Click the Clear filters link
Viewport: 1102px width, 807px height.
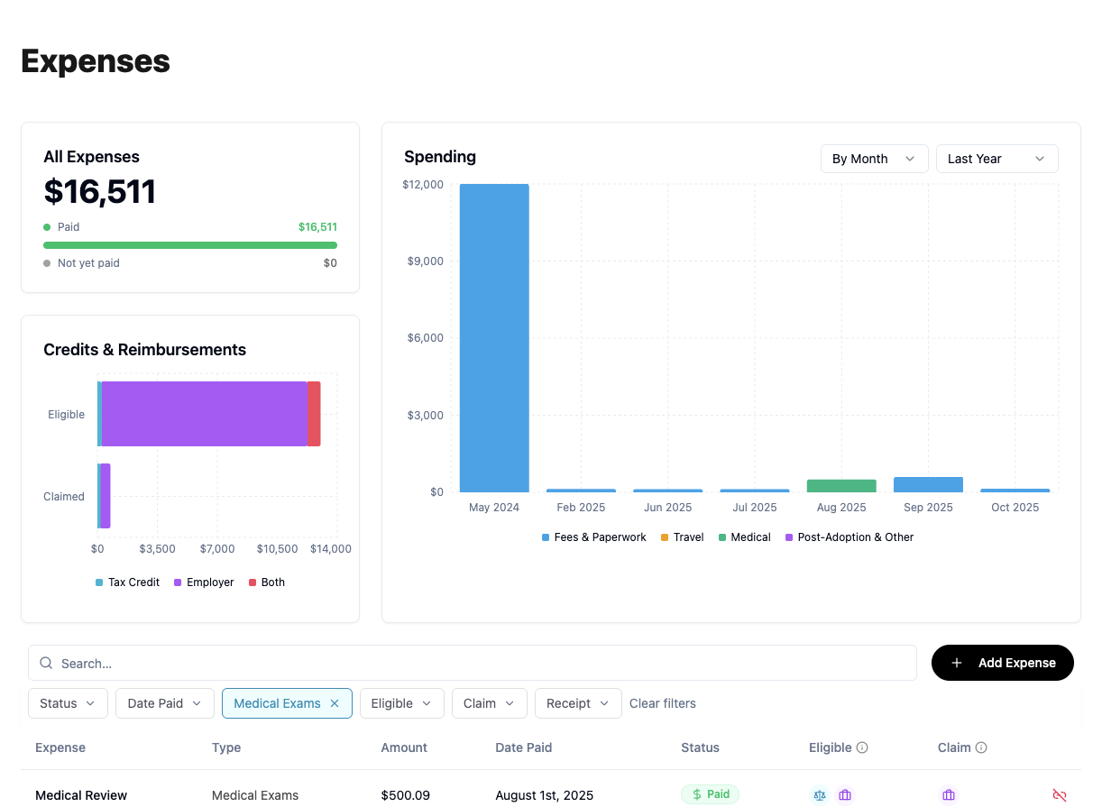click(663, 703)
